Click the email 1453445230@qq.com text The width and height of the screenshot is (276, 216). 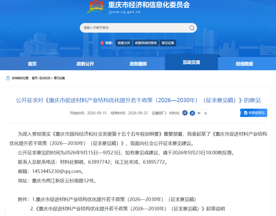point(56,171)
